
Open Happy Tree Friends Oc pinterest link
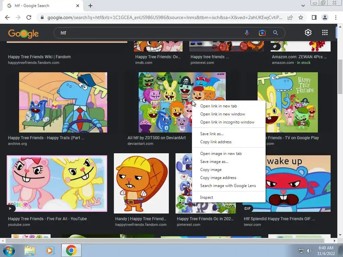pos(205,219)
